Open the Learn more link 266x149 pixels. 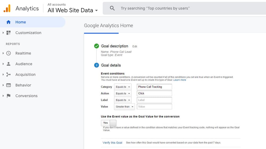click(180, 80)
